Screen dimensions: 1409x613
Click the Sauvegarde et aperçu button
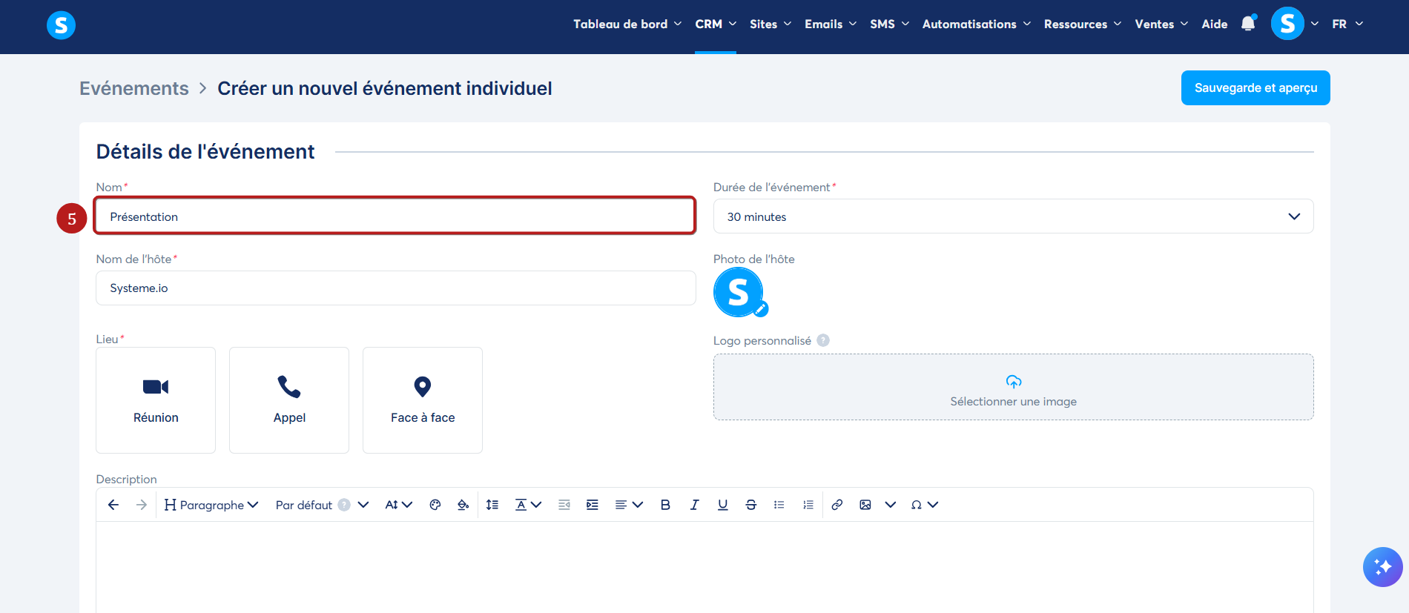pyautogui.click(x=1255, y=87)
